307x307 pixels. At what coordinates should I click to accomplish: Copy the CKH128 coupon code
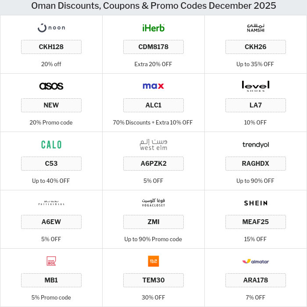[51, 47]
